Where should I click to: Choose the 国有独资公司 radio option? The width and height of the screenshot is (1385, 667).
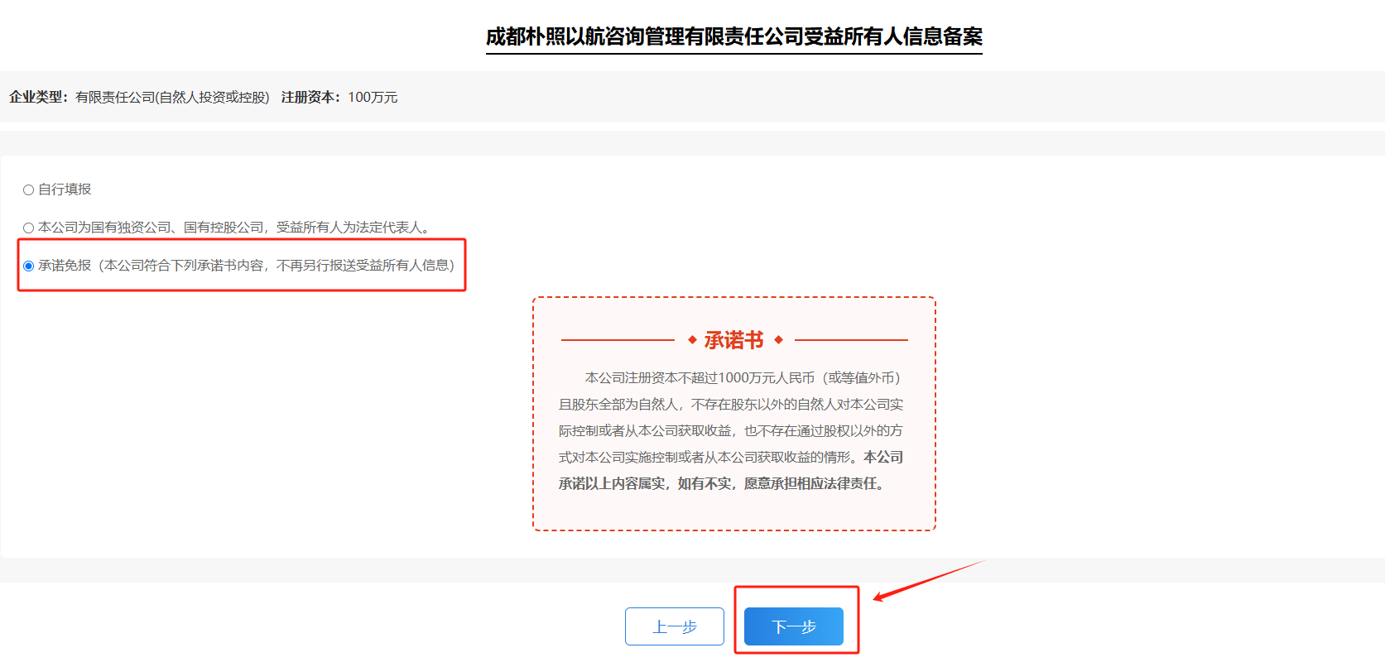(28, 228)
